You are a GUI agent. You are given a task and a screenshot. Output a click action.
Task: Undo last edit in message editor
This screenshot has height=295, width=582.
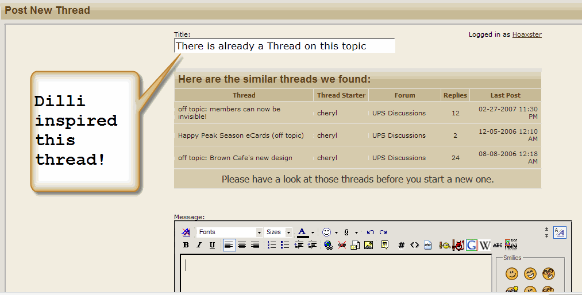coord(371,232)
